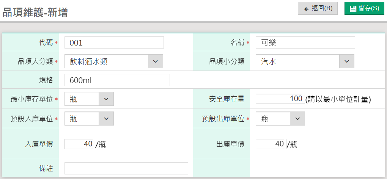This screenshot has height=179, width=387.
Task: Open the 預設入庫單位 dropdown
Action: point(106,119)
